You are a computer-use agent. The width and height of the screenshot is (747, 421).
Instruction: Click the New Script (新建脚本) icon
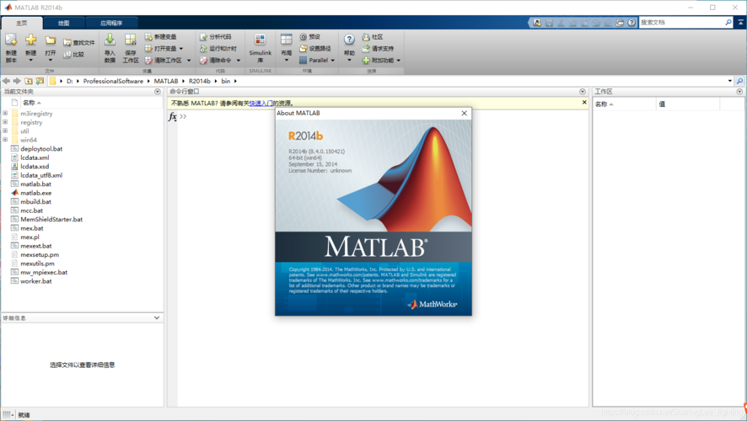(x=11, y=44)
